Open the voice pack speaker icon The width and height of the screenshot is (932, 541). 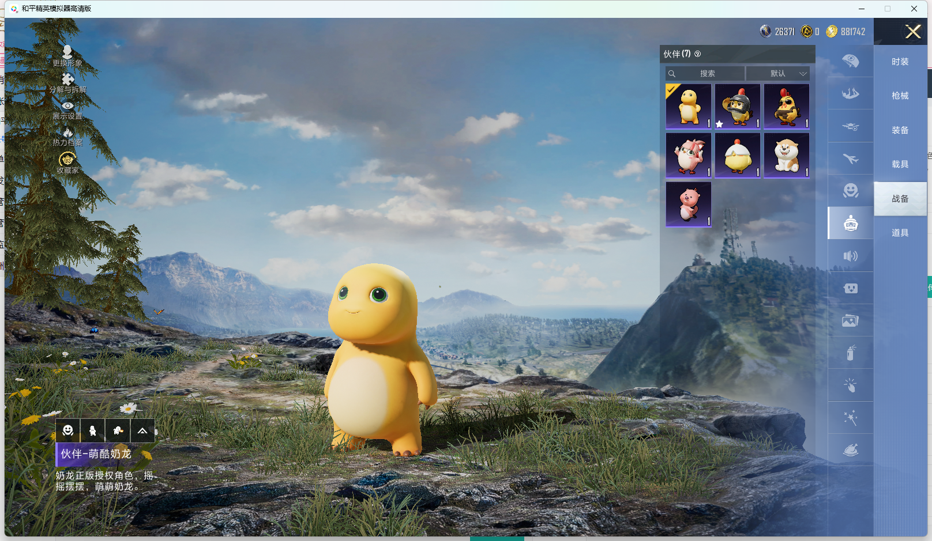850,256
